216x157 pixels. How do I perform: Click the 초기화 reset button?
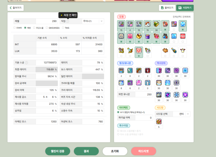pyautogui.click(x=115, y=151)
